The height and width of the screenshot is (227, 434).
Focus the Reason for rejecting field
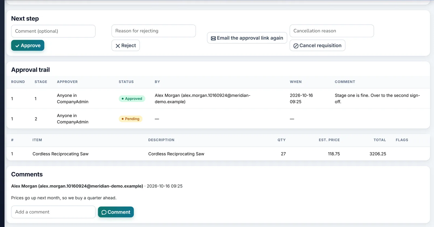coord(154,31)
